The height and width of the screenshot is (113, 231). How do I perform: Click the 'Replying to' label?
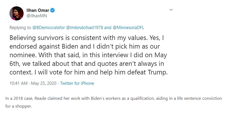[20, 28]
